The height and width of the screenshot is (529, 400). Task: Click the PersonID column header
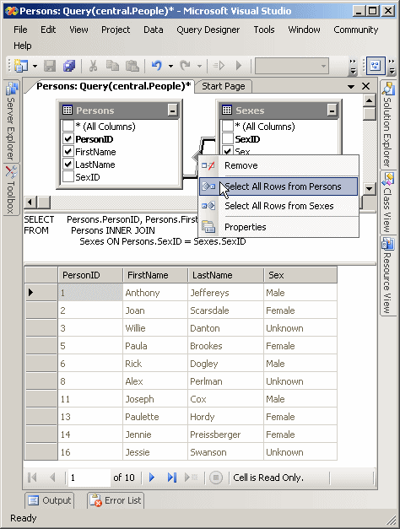[x=90, y=275]
